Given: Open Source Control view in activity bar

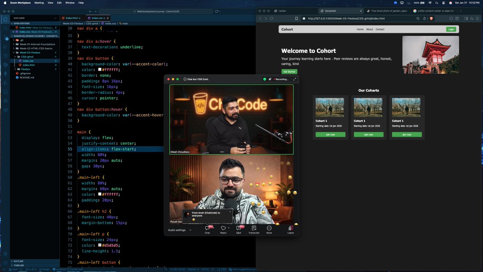Looking at the screenshot, I should click(5, 37).
